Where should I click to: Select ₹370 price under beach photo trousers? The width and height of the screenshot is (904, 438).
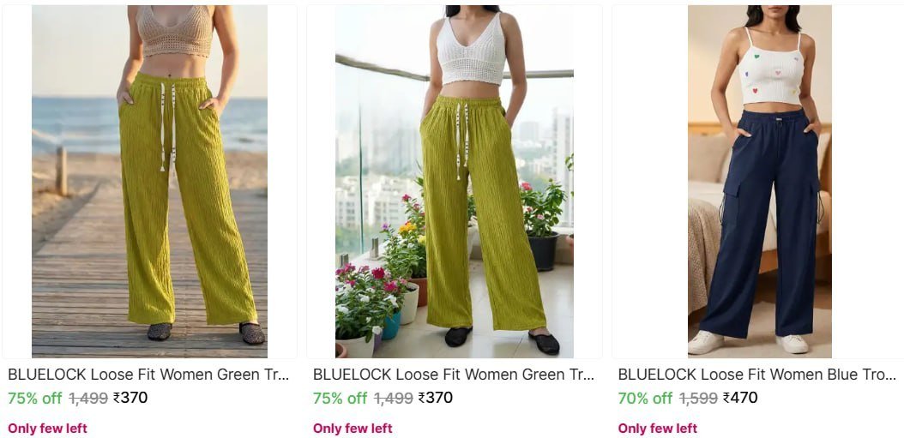(130, 398)
